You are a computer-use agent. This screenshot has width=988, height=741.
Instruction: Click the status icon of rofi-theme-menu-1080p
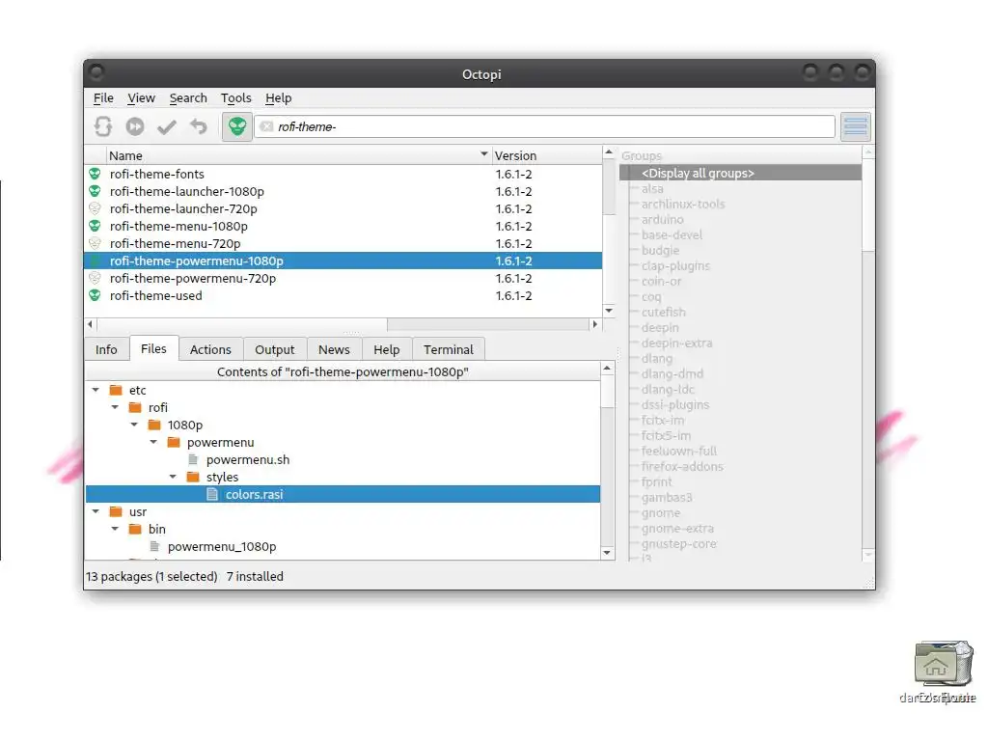(x=95, y=226)
